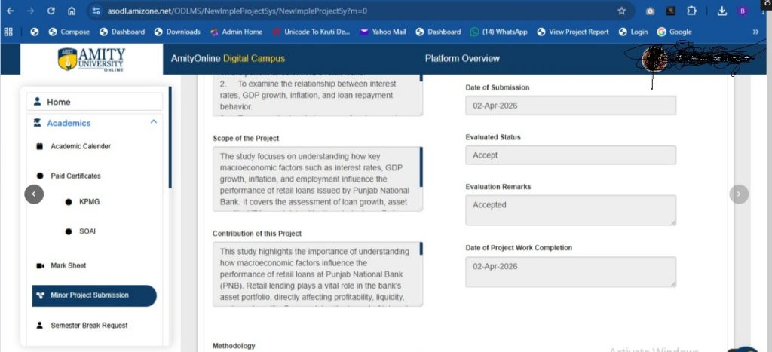Open the browser home page icon

pyautogui.click(x=72, y=11)
